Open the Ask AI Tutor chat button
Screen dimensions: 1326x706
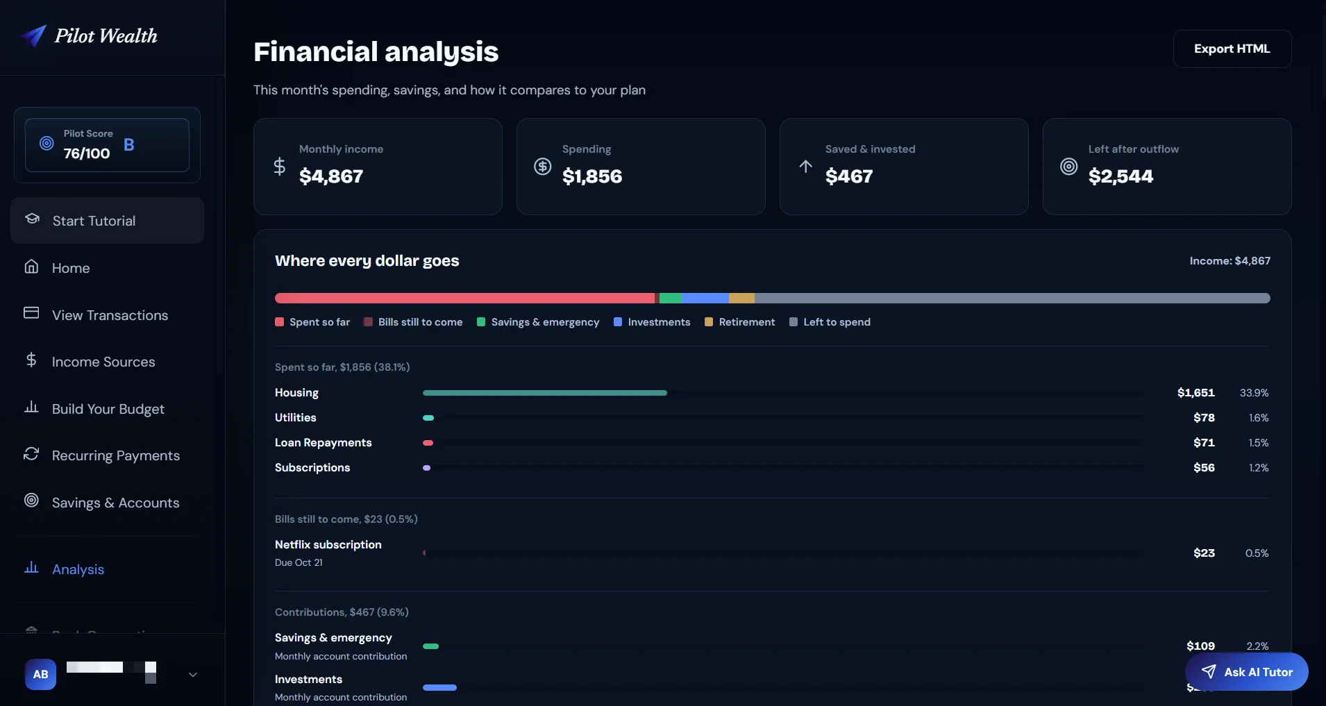tap(1247, 672)
